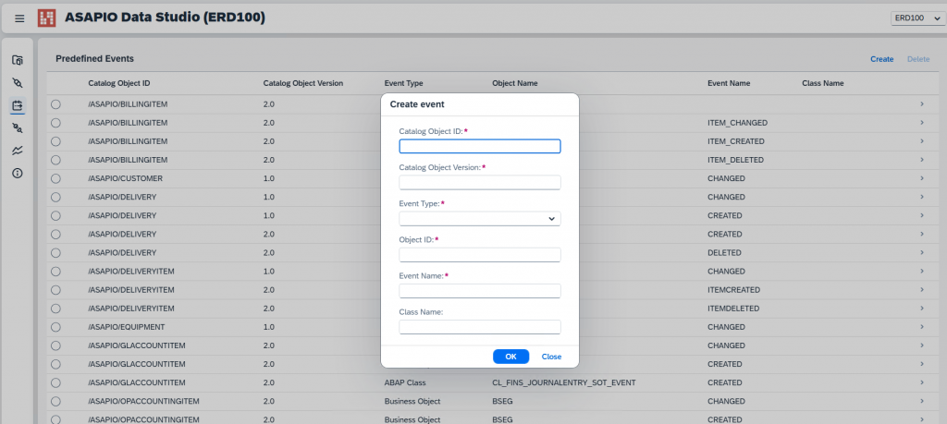Click the Catalog Object ID column header
The height and width of the screenshot is (424, 947).
[x=119, y=83]
